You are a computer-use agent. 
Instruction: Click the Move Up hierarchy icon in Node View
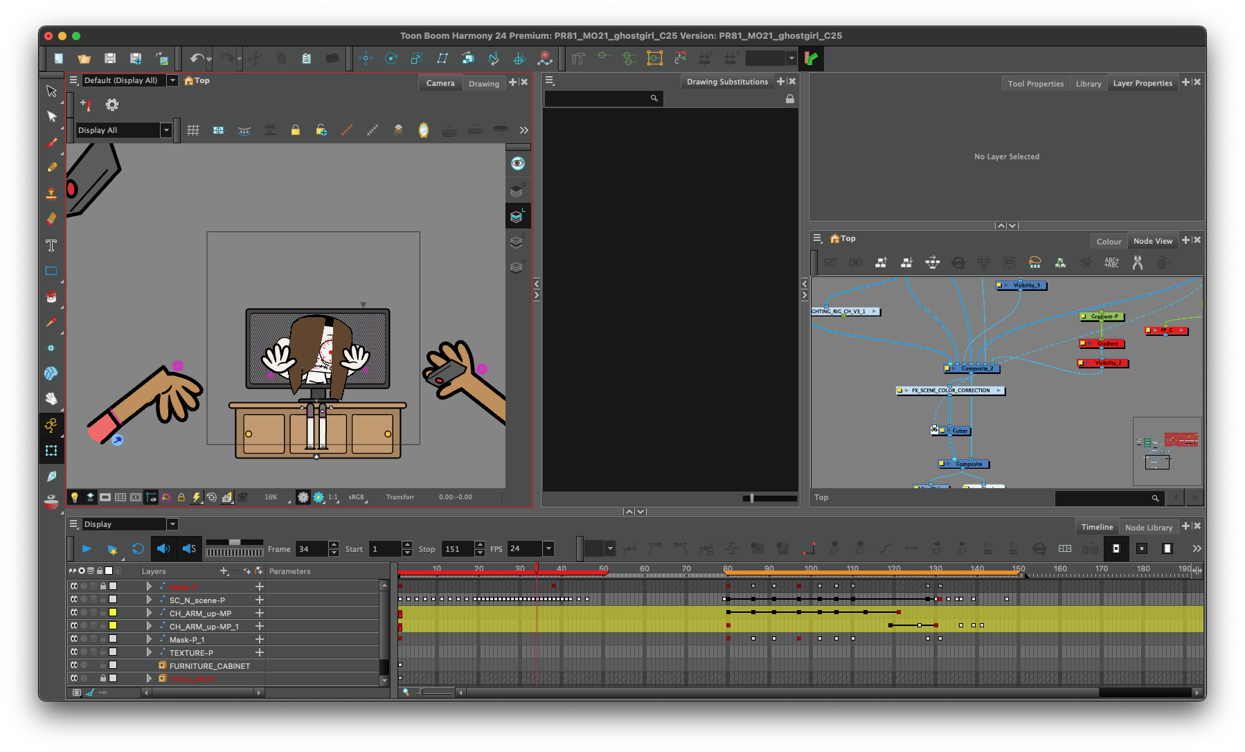(881, 262)
